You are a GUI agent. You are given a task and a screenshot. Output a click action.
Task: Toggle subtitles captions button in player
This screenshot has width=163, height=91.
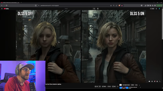(x=152, y=81)
